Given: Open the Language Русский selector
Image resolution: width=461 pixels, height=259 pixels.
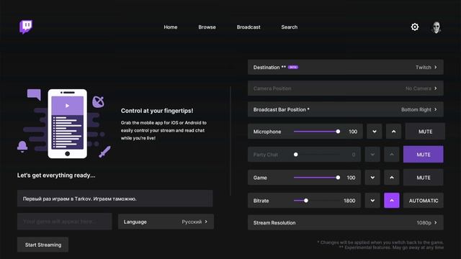Looking at the screenshot, I should coord(166,222).
